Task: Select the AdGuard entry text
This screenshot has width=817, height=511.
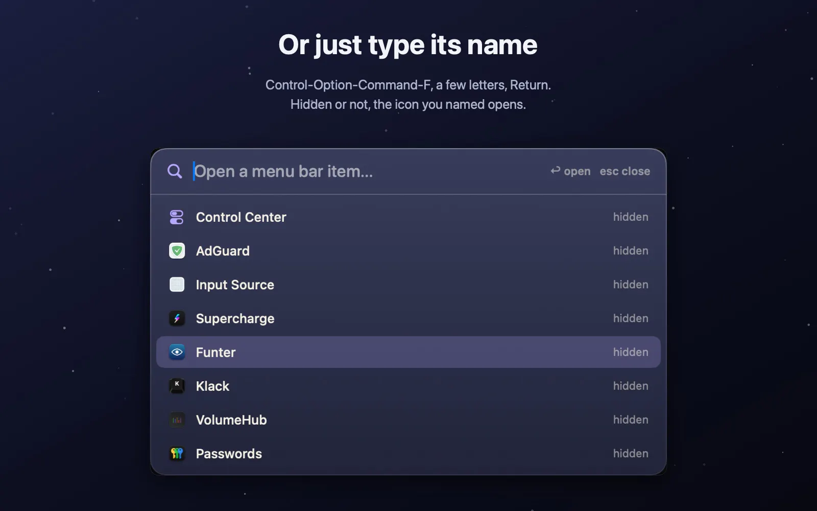Action: (223, 251)
